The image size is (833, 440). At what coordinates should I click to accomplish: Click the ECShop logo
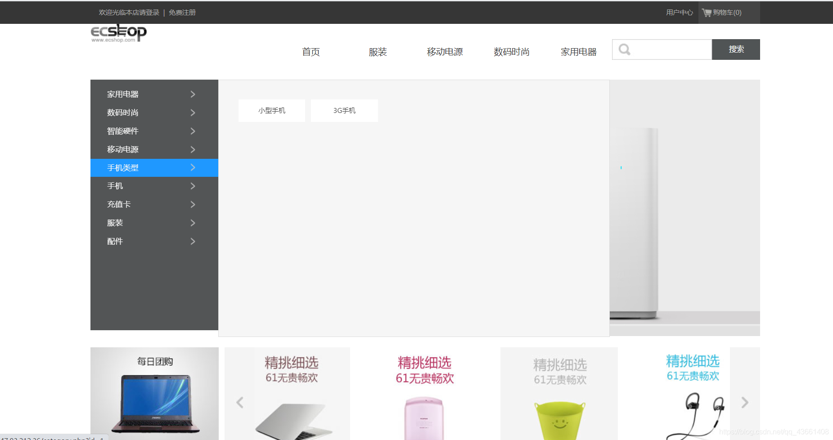point(119,33)
